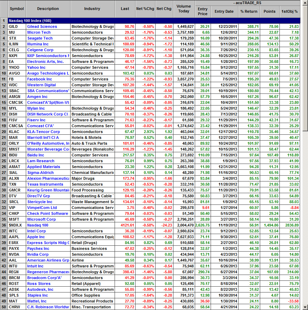Open the Gilead Sciences description link

42,26
